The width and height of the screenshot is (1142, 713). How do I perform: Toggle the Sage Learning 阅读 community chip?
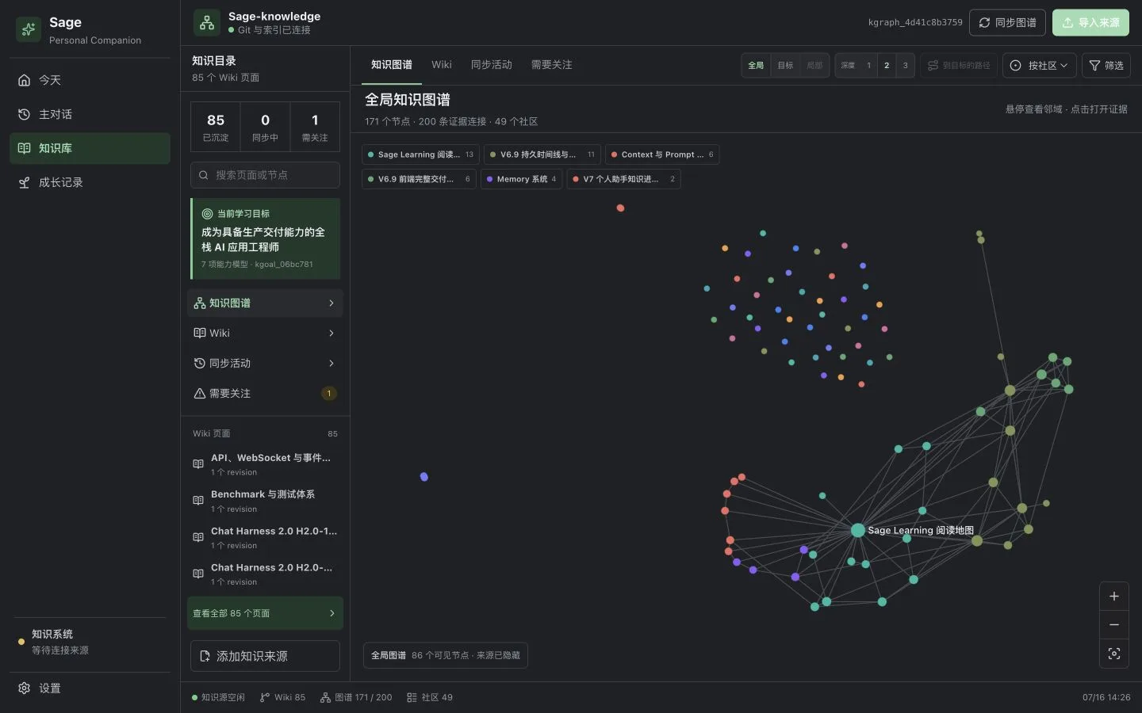pos(420,154)
